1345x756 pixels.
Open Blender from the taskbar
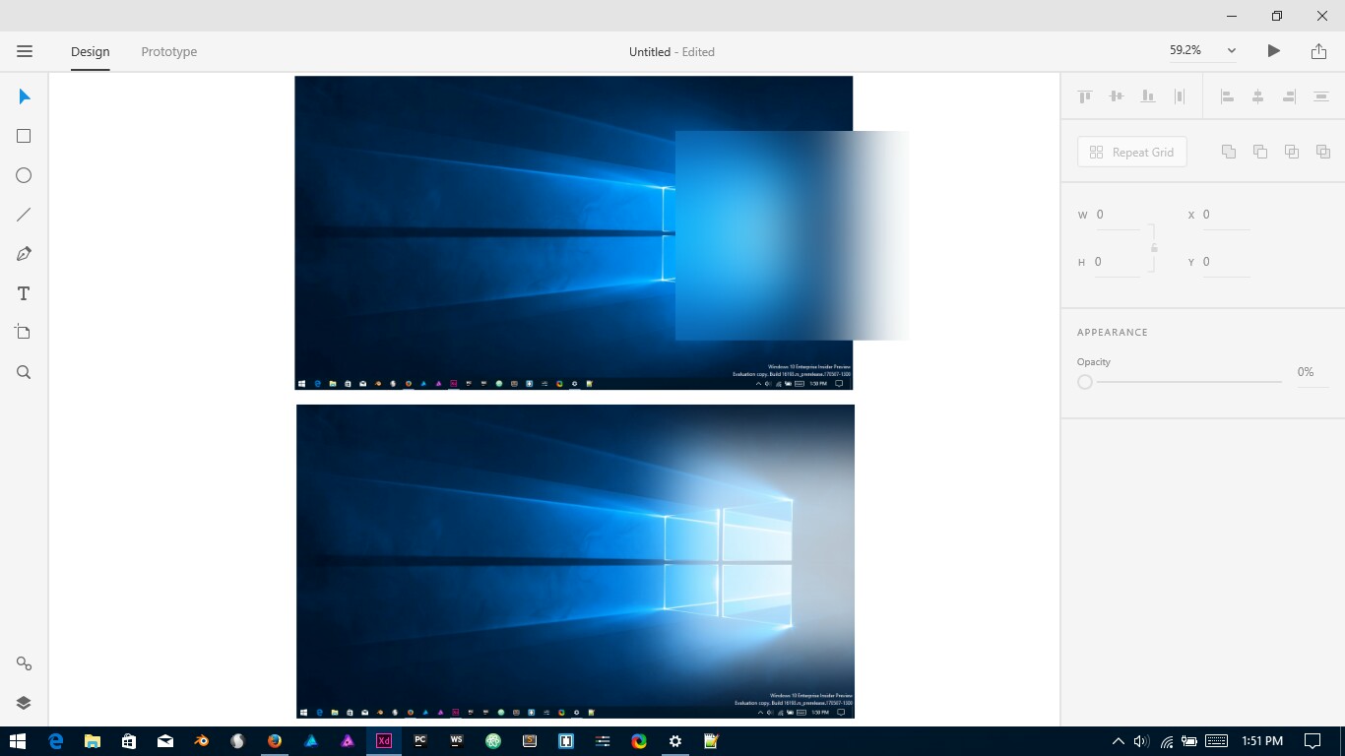point(201,741)
